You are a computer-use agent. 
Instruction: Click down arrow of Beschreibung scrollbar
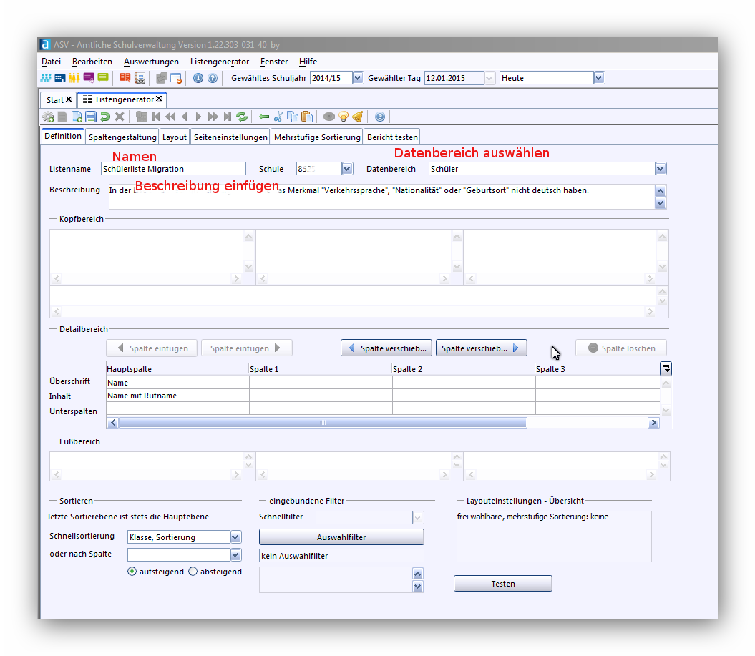tap(661, 203)
